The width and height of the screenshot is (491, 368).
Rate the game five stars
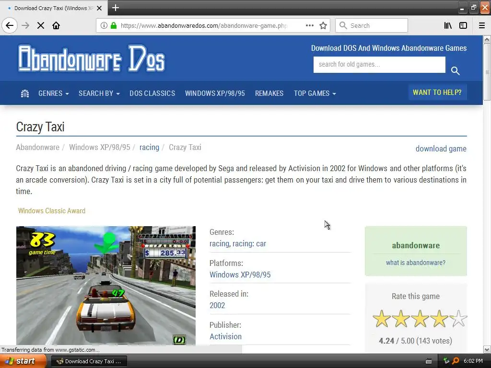pos(459,319)
